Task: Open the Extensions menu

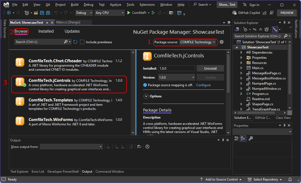Action: point(147,5)
